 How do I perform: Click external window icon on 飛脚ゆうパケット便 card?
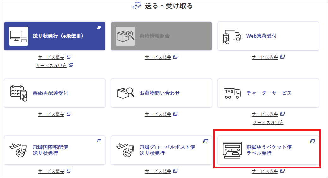click(x=313, y=141)
